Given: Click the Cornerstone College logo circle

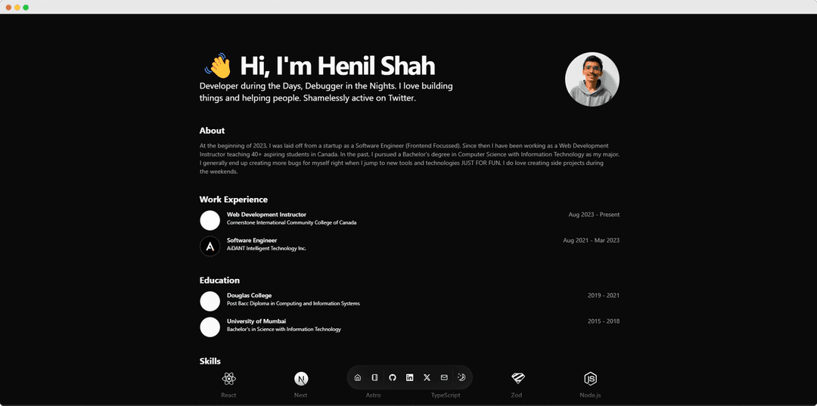Looking at the screenshot, I should pyautogui.click(x=210, y=221).
